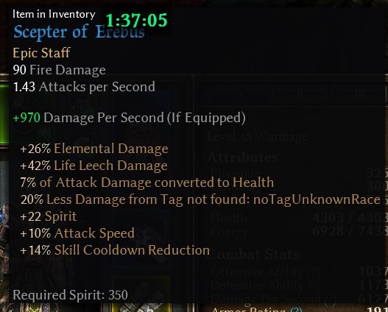The image size is (388, 312).
Task: Click the +970 Damage Per Second comparison line
Action: (129, 118)
